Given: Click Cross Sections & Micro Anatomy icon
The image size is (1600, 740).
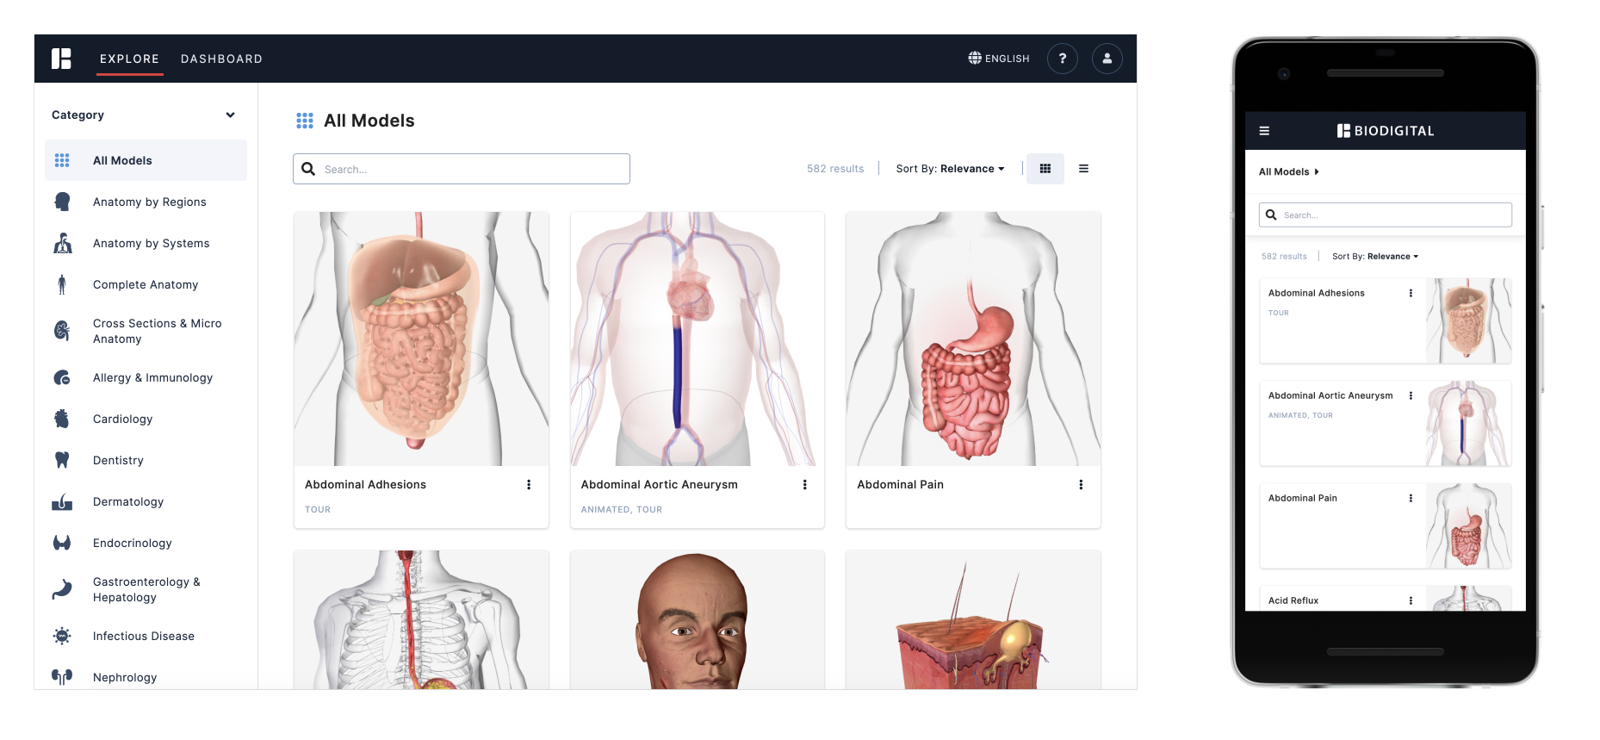Looking at the screenshot, I should tap(62, 331).
